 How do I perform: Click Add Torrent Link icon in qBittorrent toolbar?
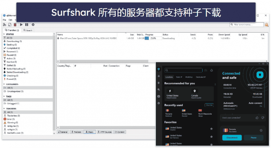[4, 25]
